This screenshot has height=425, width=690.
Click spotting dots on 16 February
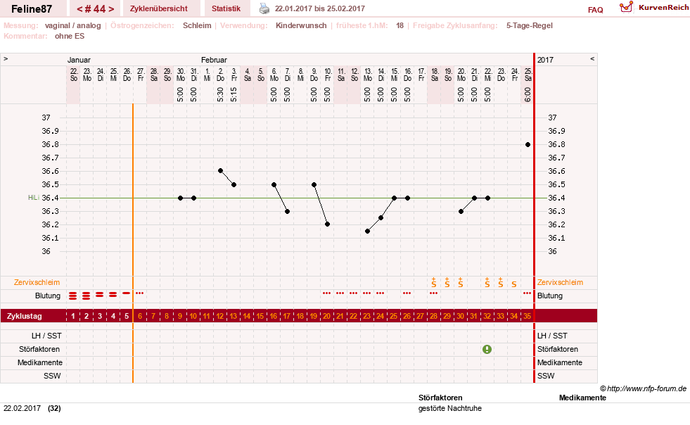coord(407,293)
